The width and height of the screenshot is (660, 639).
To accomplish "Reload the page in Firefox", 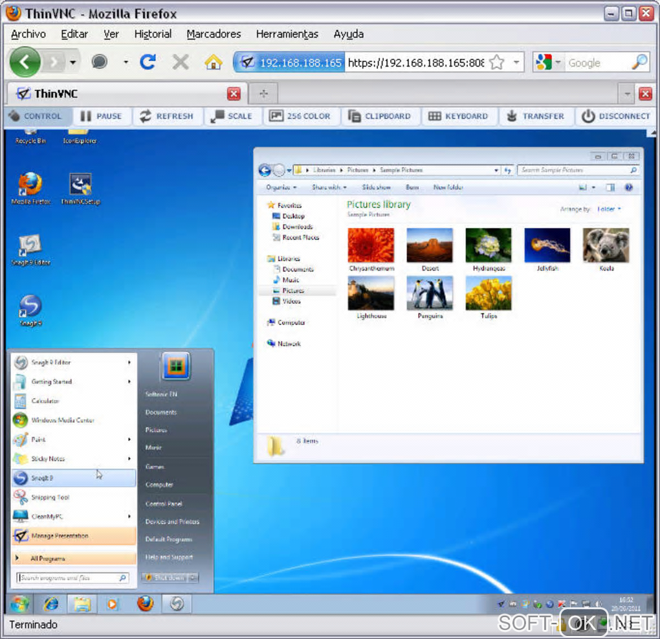I will [148, 62].
